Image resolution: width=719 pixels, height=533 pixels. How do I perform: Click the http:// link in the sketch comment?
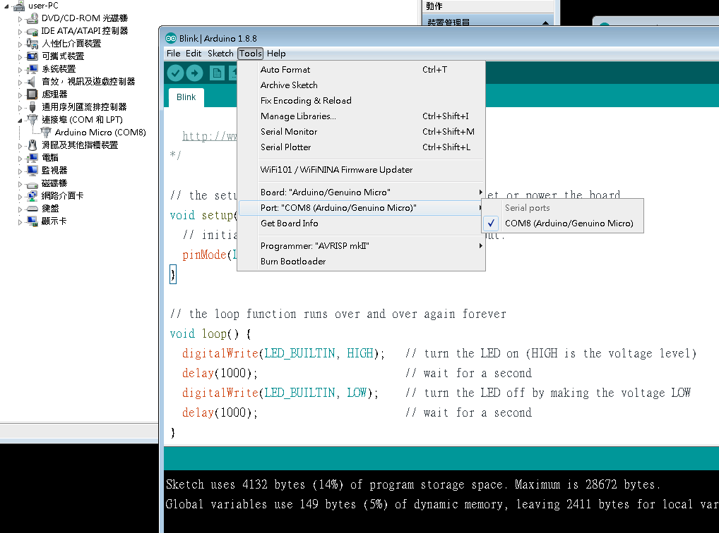click(210, 136)
